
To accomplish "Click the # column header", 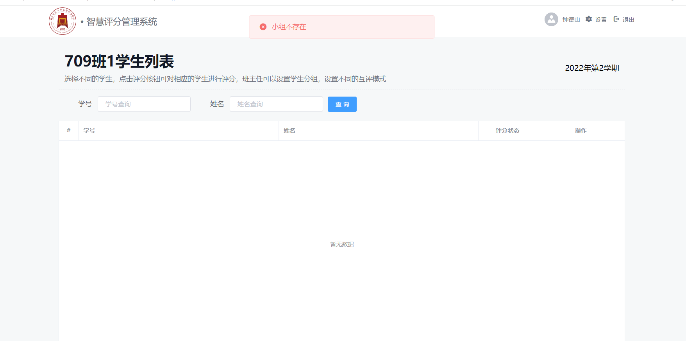I will tap(69, 131).
